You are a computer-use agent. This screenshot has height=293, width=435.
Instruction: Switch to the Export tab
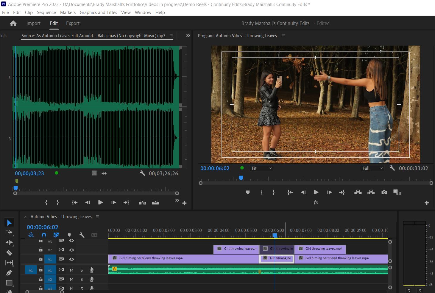click(73, 23)
